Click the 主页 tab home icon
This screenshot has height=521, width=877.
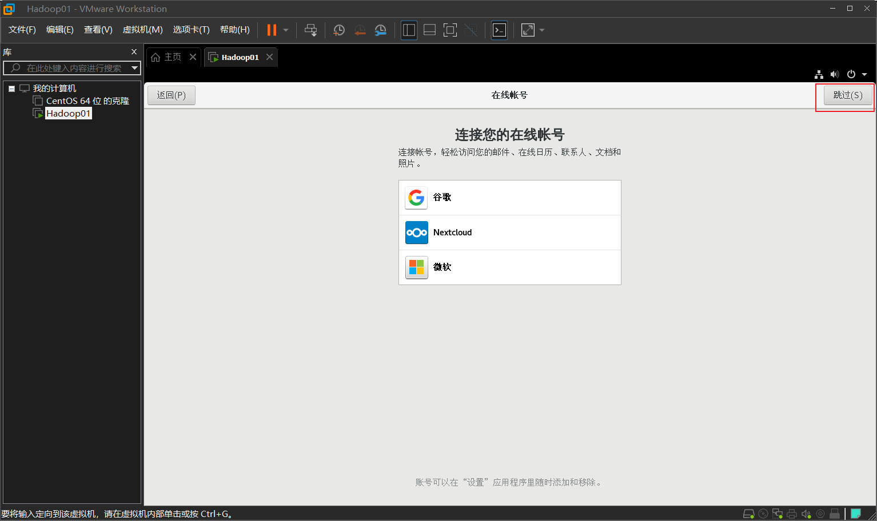coord(156,57)
